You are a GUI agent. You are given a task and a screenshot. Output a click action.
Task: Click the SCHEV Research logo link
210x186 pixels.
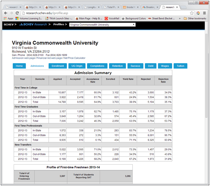33,25
